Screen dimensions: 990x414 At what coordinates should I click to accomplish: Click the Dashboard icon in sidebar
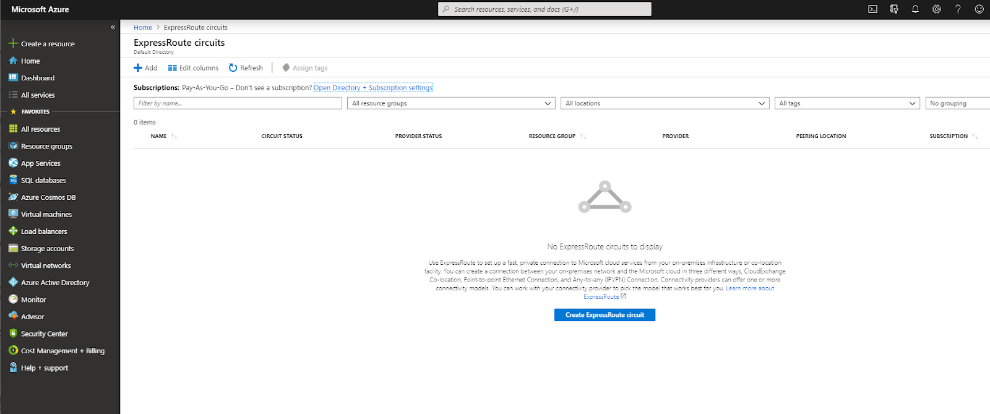point(13,77)
